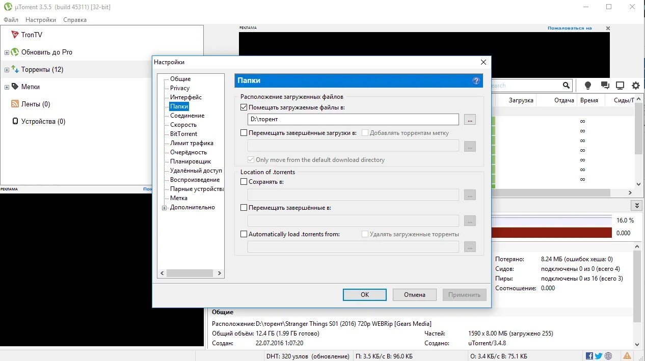645x361 pixels.
Task: Toggle Удалять загруженные торренты checkbox
Action: click(x=365, y=234)
